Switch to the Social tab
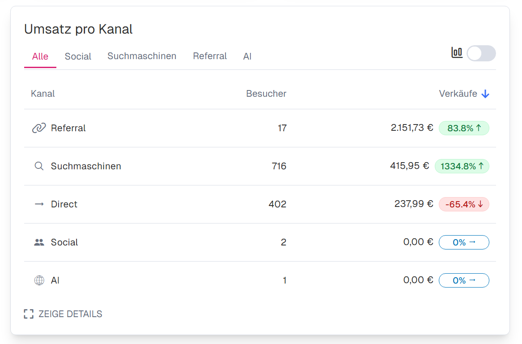Image resolution: width=522 pixels, height=344 pixels. coord(78,57)
